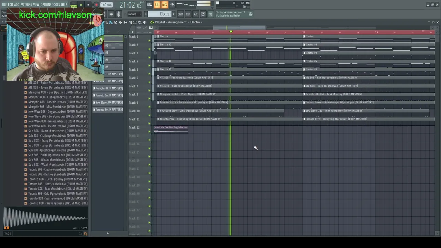
Task: Click the right arrow icon beside microphone
Action: click(111, 14)
